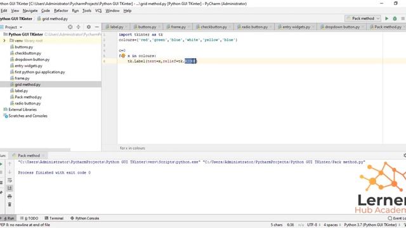Open the Run tool window button

pos(8,218)
